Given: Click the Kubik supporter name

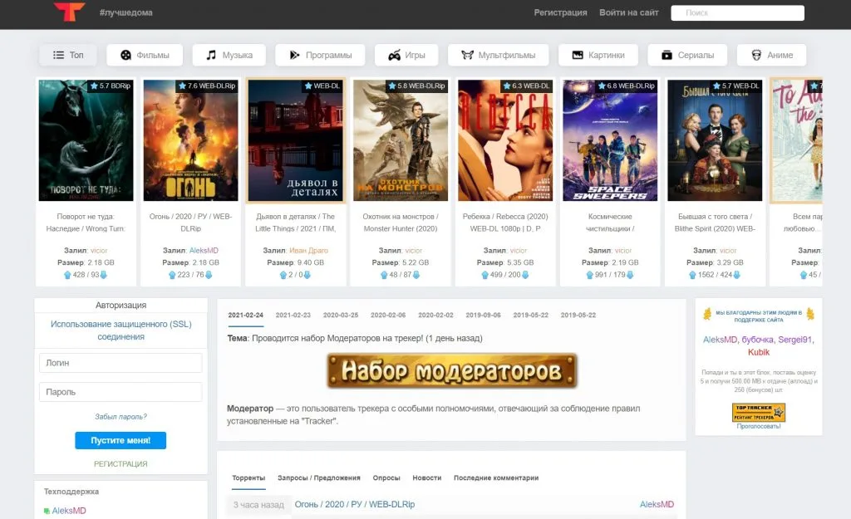Looking at the screenshot, I should coord(758,353).
